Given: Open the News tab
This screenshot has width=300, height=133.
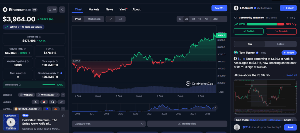Looking at the screenshot, I should [110, 9].
